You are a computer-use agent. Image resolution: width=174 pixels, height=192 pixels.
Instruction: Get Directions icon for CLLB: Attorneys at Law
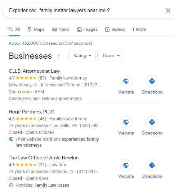tap(152, 81)
